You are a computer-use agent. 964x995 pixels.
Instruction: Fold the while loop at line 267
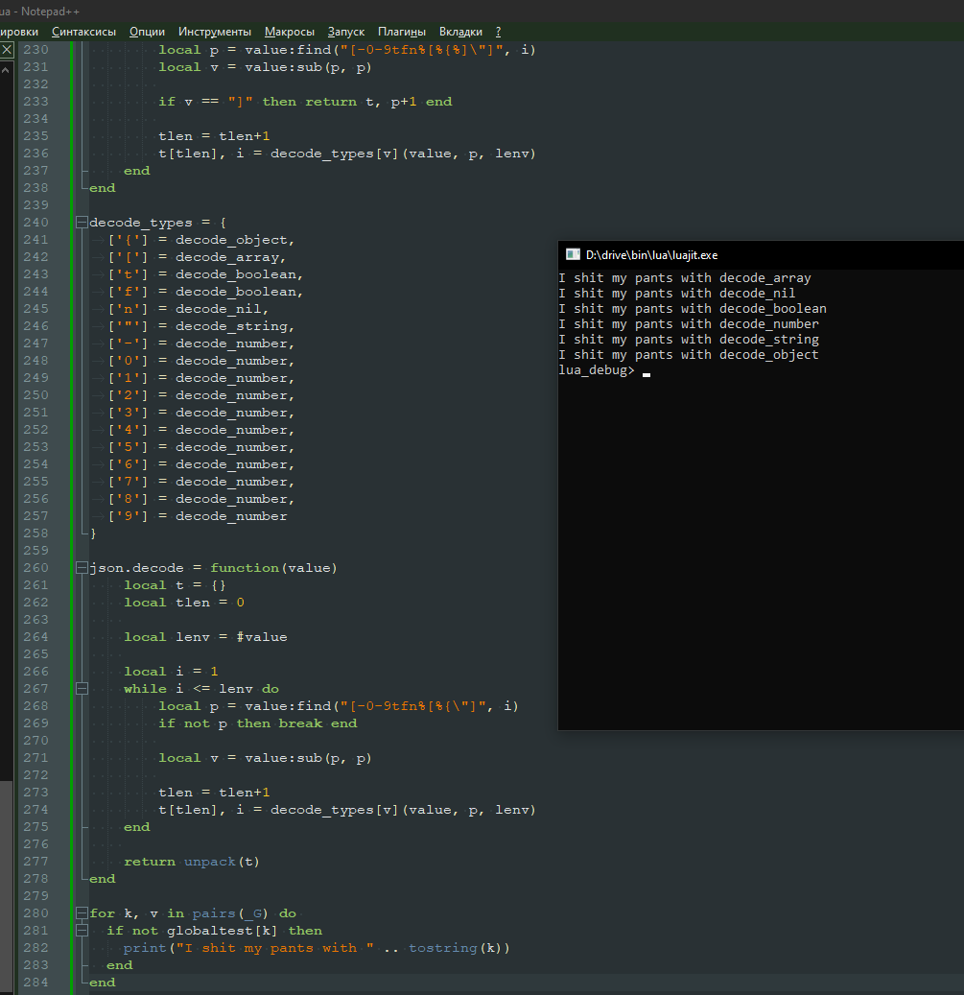(x=81, y=689)
